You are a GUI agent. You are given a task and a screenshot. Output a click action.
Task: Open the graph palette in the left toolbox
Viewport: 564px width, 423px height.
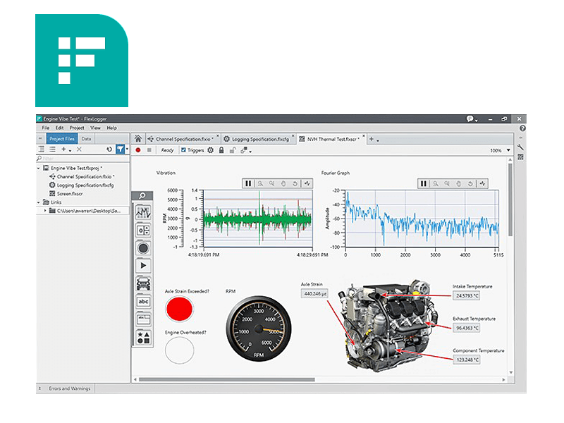[143, 212]
